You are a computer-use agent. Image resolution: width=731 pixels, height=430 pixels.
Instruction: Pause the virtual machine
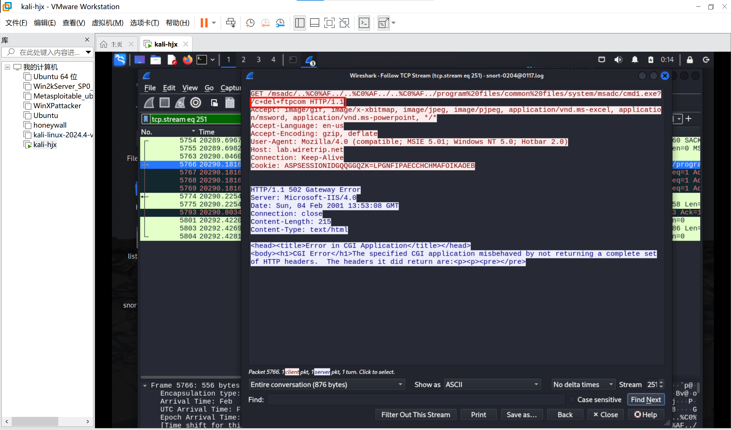coord(204,23)
